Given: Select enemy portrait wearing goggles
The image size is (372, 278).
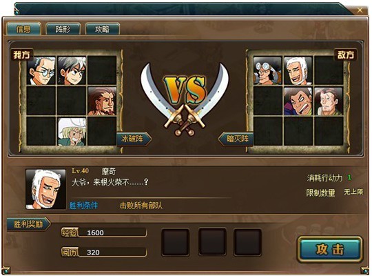Looking at the screenshot, I should pyautogui.click(x=267, y=71).
